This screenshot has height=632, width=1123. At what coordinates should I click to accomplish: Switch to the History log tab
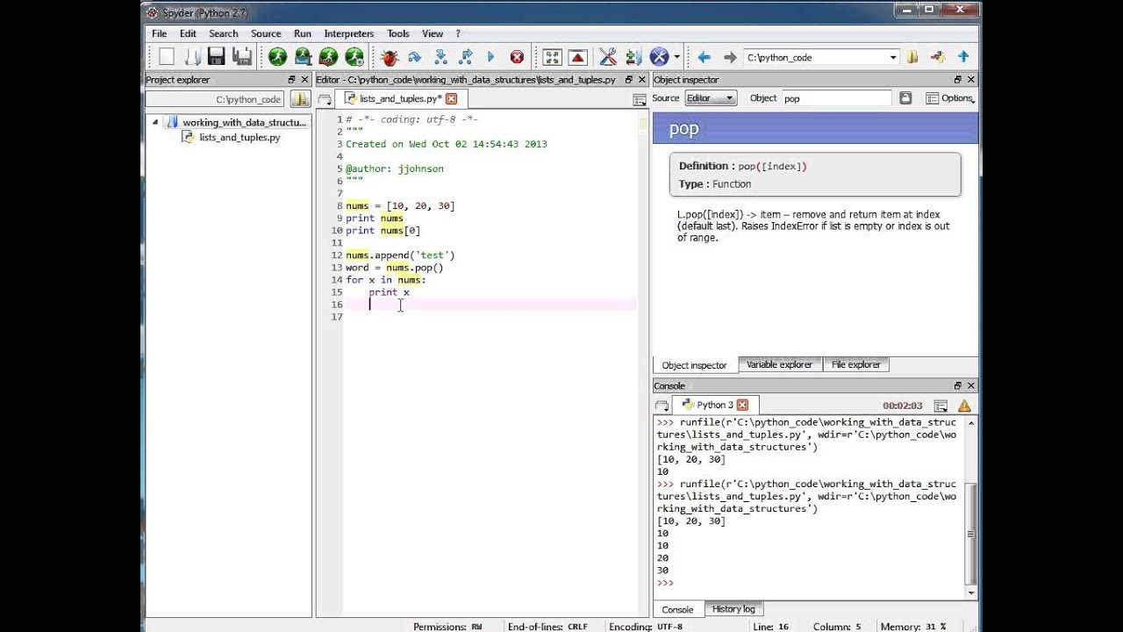pos(733,609)
